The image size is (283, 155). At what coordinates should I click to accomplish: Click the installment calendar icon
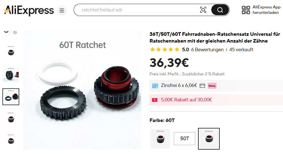pyautogui.click(x=155, y=86)
